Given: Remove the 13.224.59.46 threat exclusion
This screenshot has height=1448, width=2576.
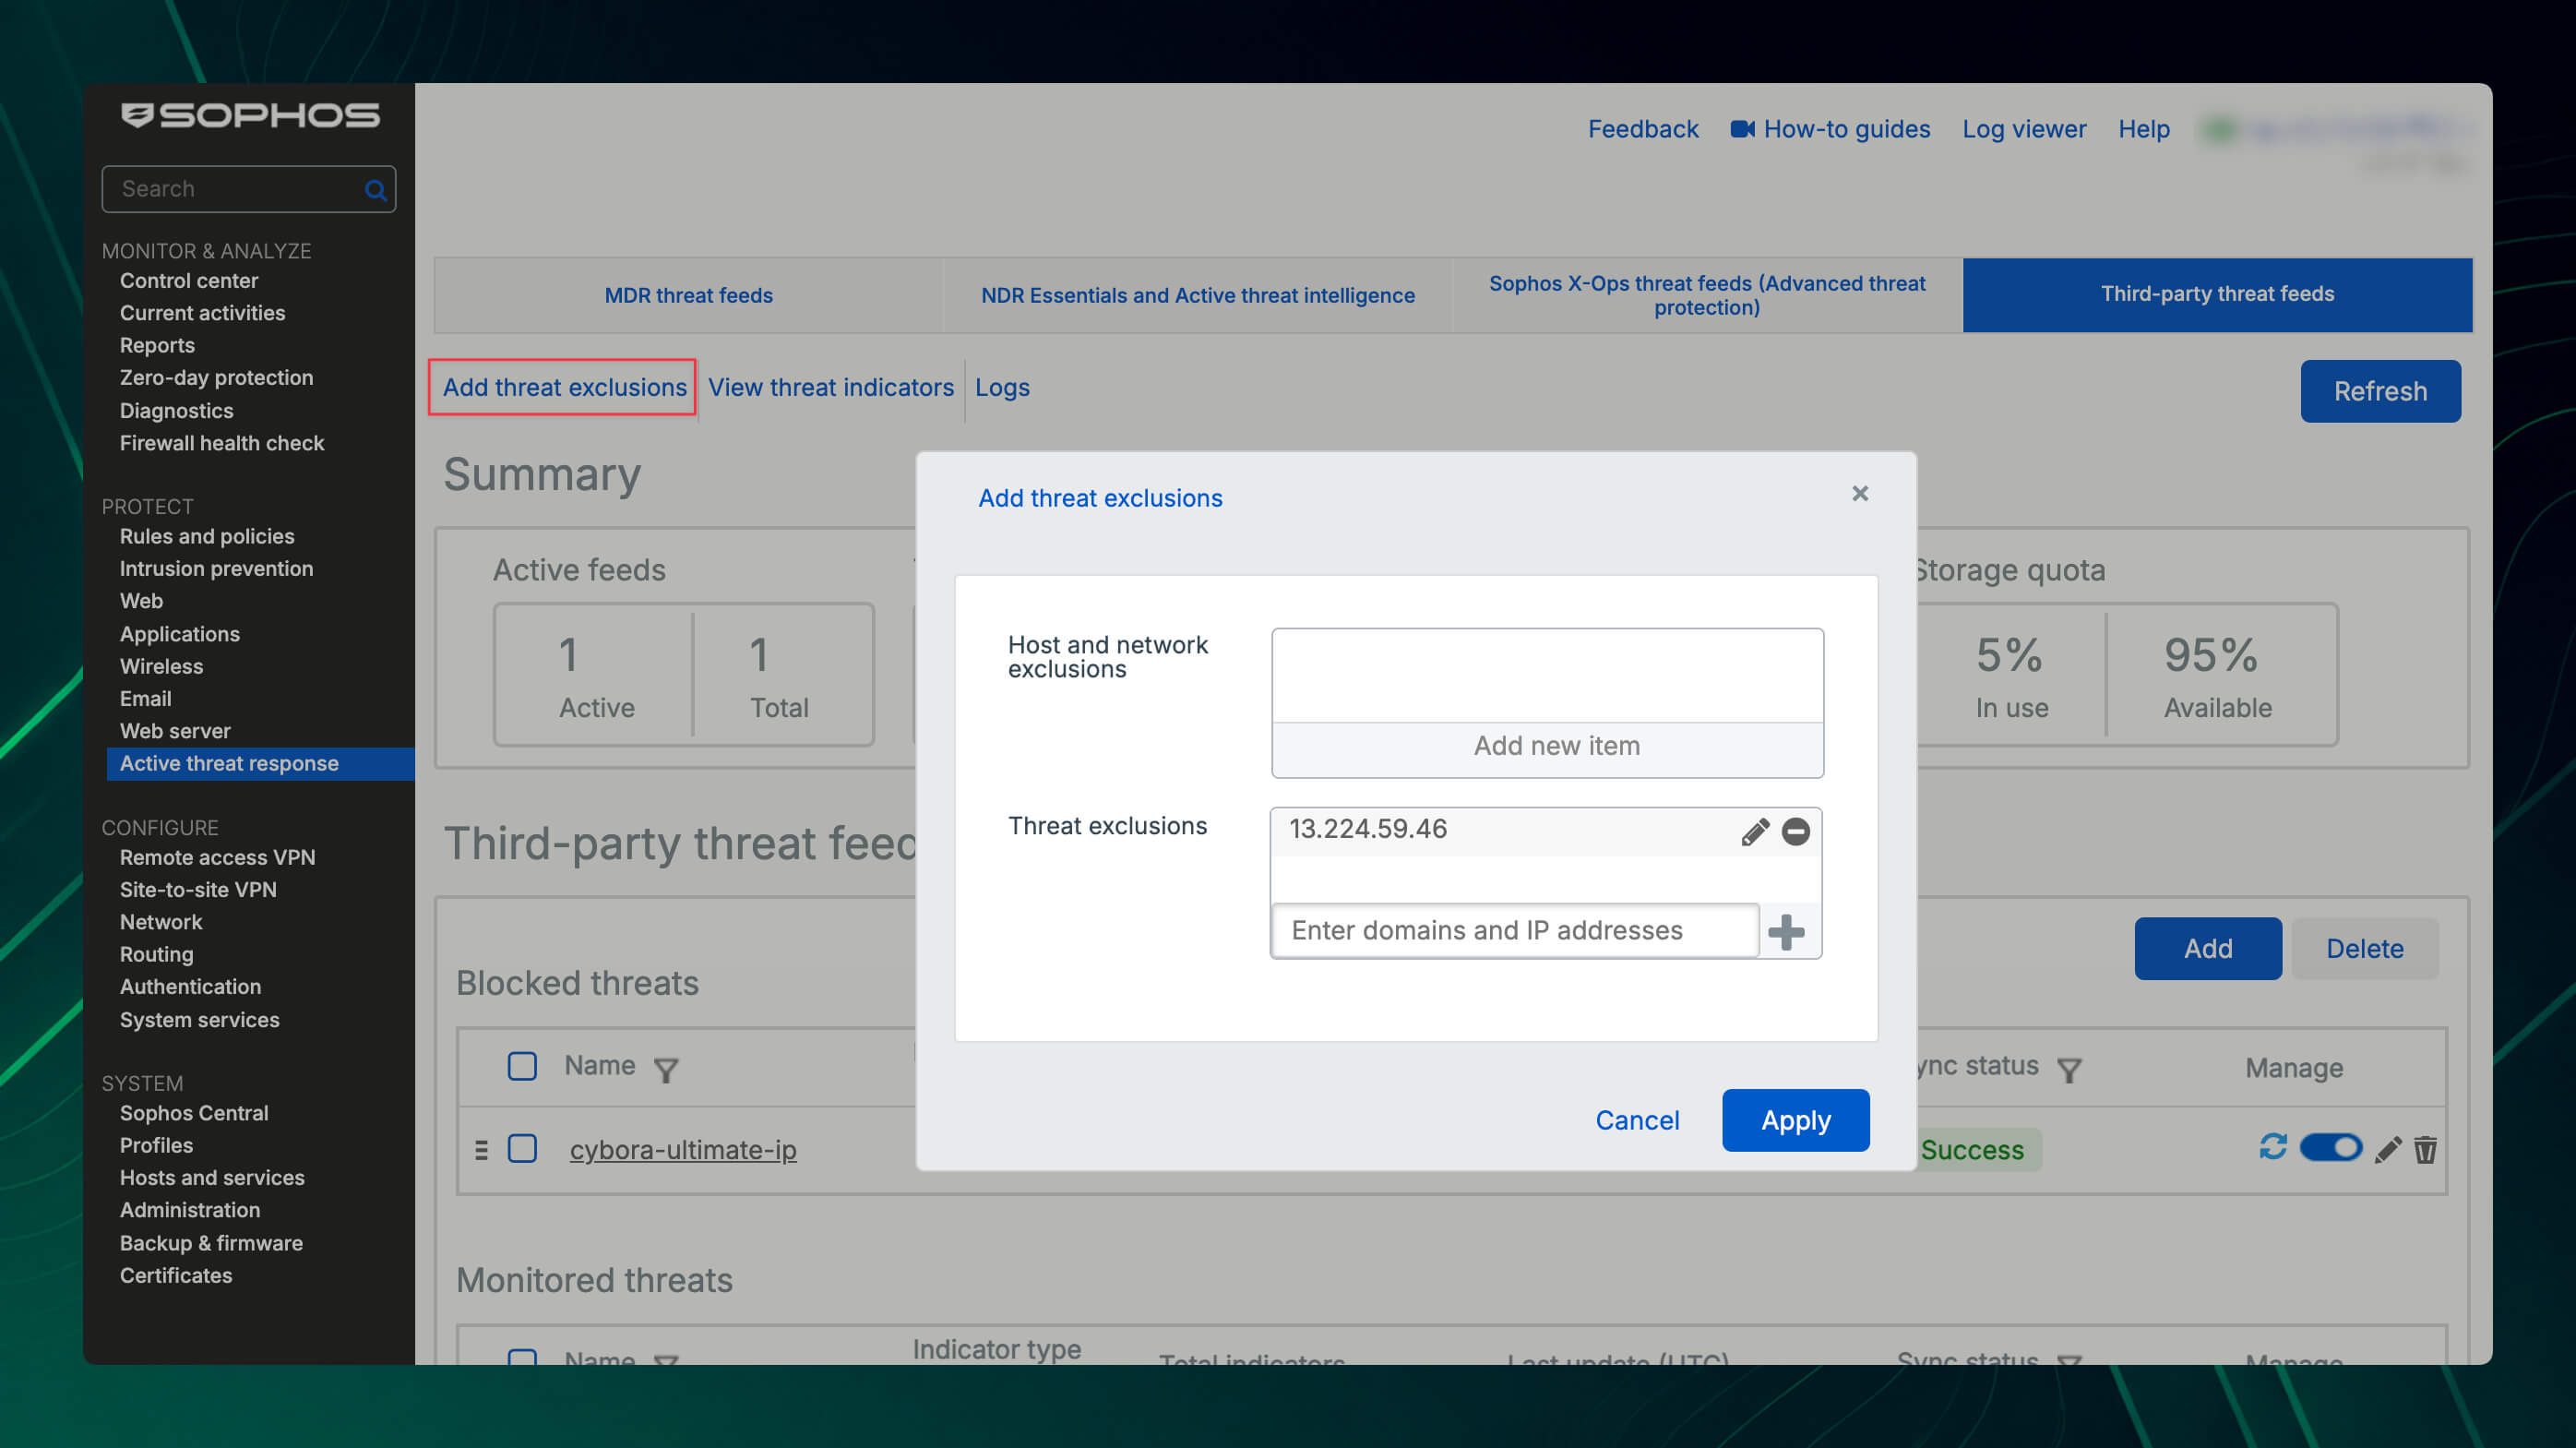Looking at the screenshot, I should pyautogui.click(x=1796, y=831).
